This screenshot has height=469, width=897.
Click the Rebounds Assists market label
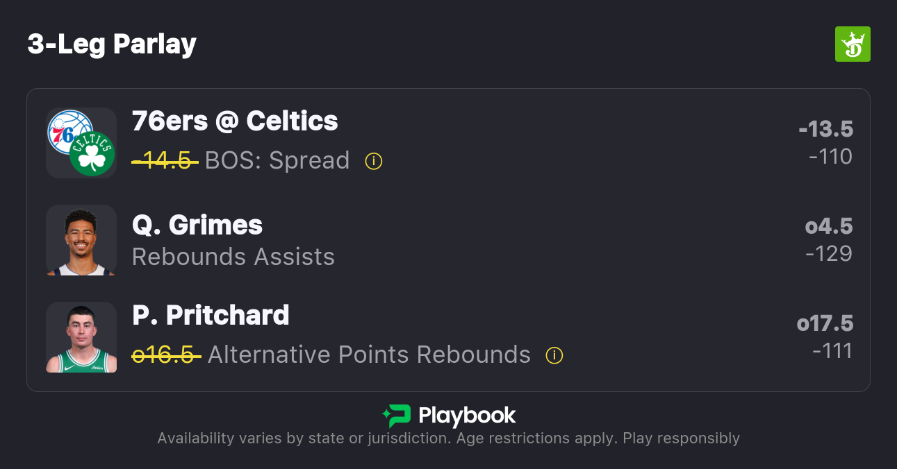point(233,257)
